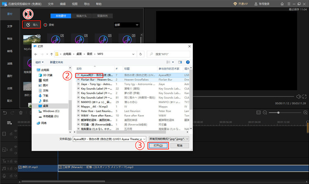This screenshot has height=184, width=309.
Task: Click the 取消 cancel button
Action: coord(180,145)
